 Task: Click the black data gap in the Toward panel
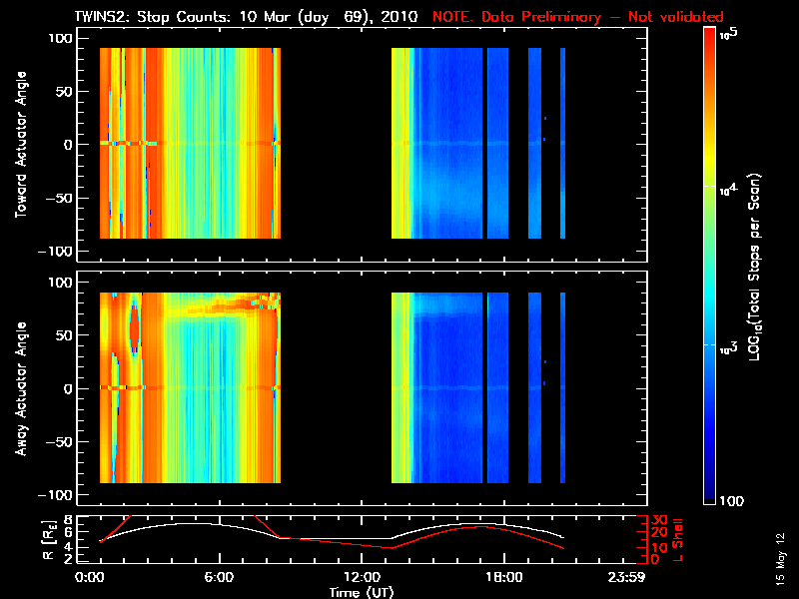[336, 144]
